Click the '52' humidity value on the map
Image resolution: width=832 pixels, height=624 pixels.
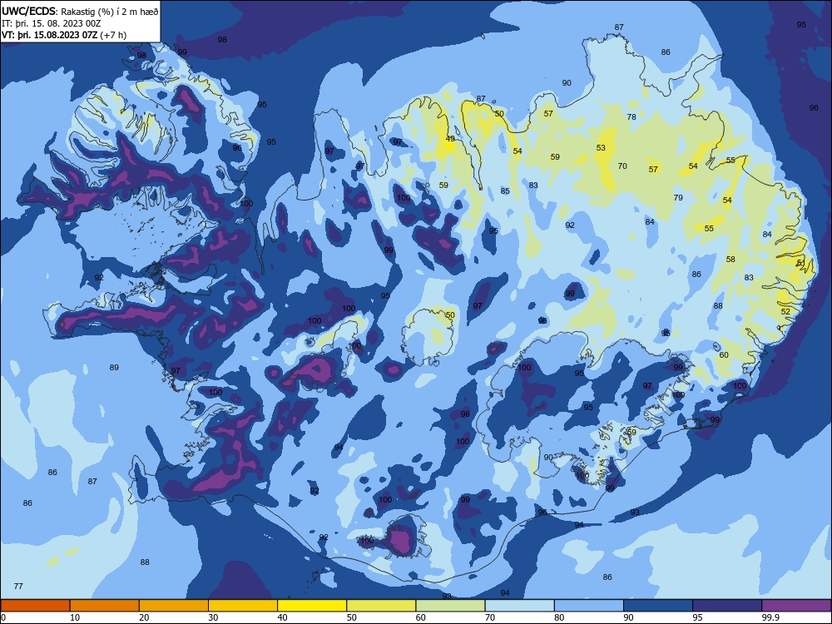(x=786, y=311)
